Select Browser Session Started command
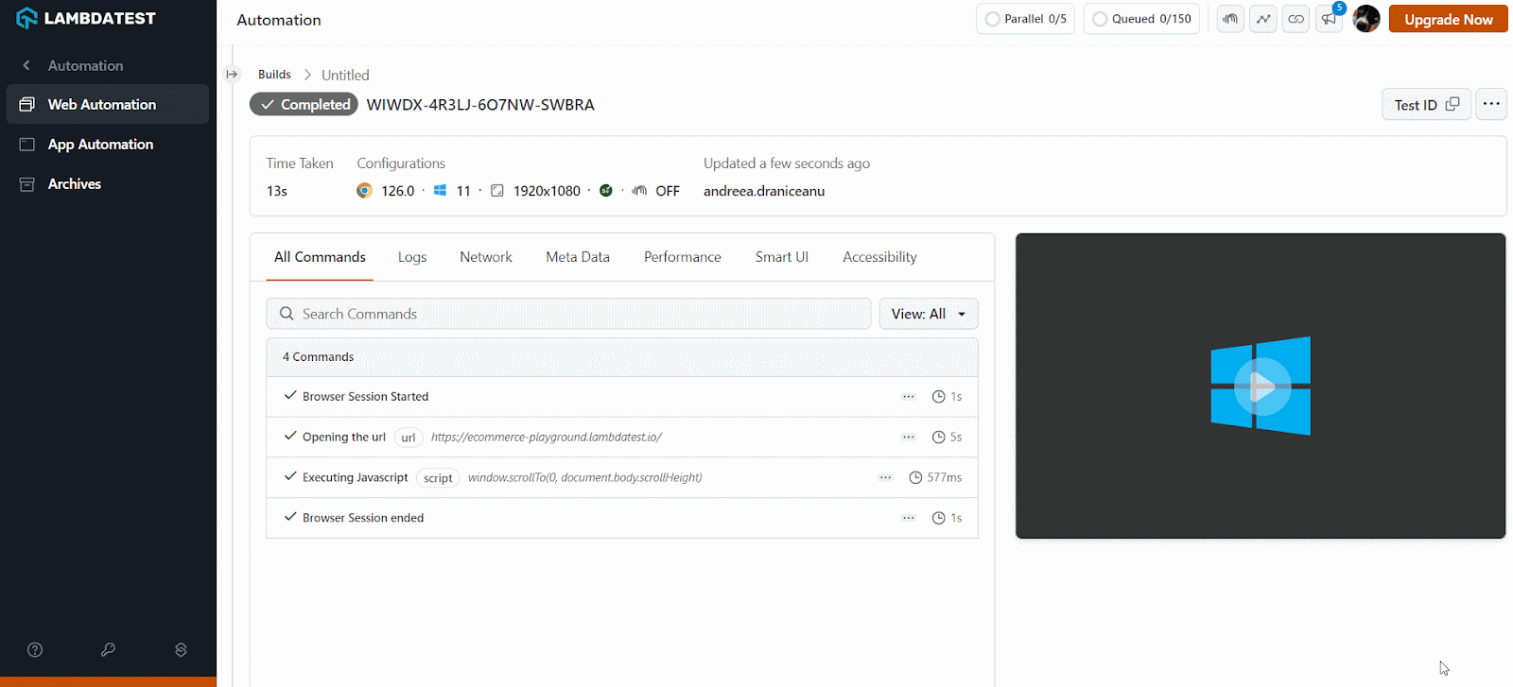This screenshot has height=687, width=1513. (622, 397)
